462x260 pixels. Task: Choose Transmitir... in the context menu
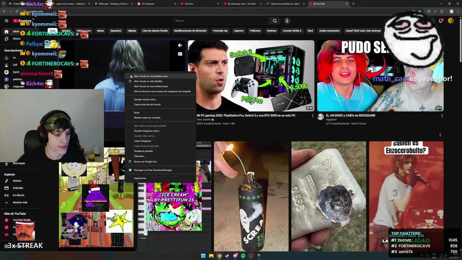click(161, 156)
